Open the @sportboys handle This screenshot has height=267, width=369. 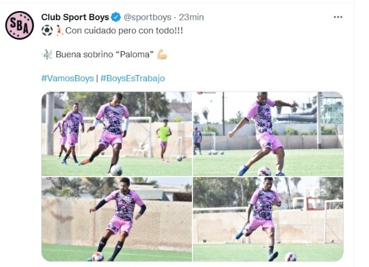[148, 17]
